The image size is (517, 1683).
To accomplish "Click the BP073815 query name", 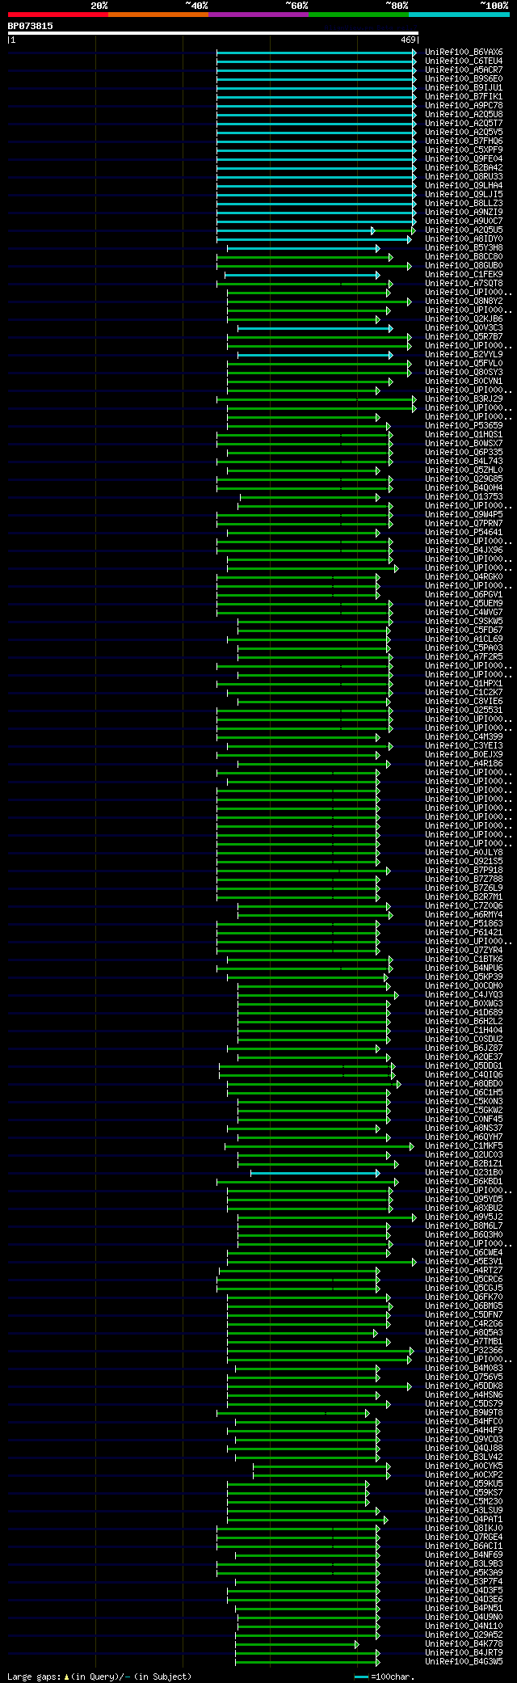I will tap(31, 26).
